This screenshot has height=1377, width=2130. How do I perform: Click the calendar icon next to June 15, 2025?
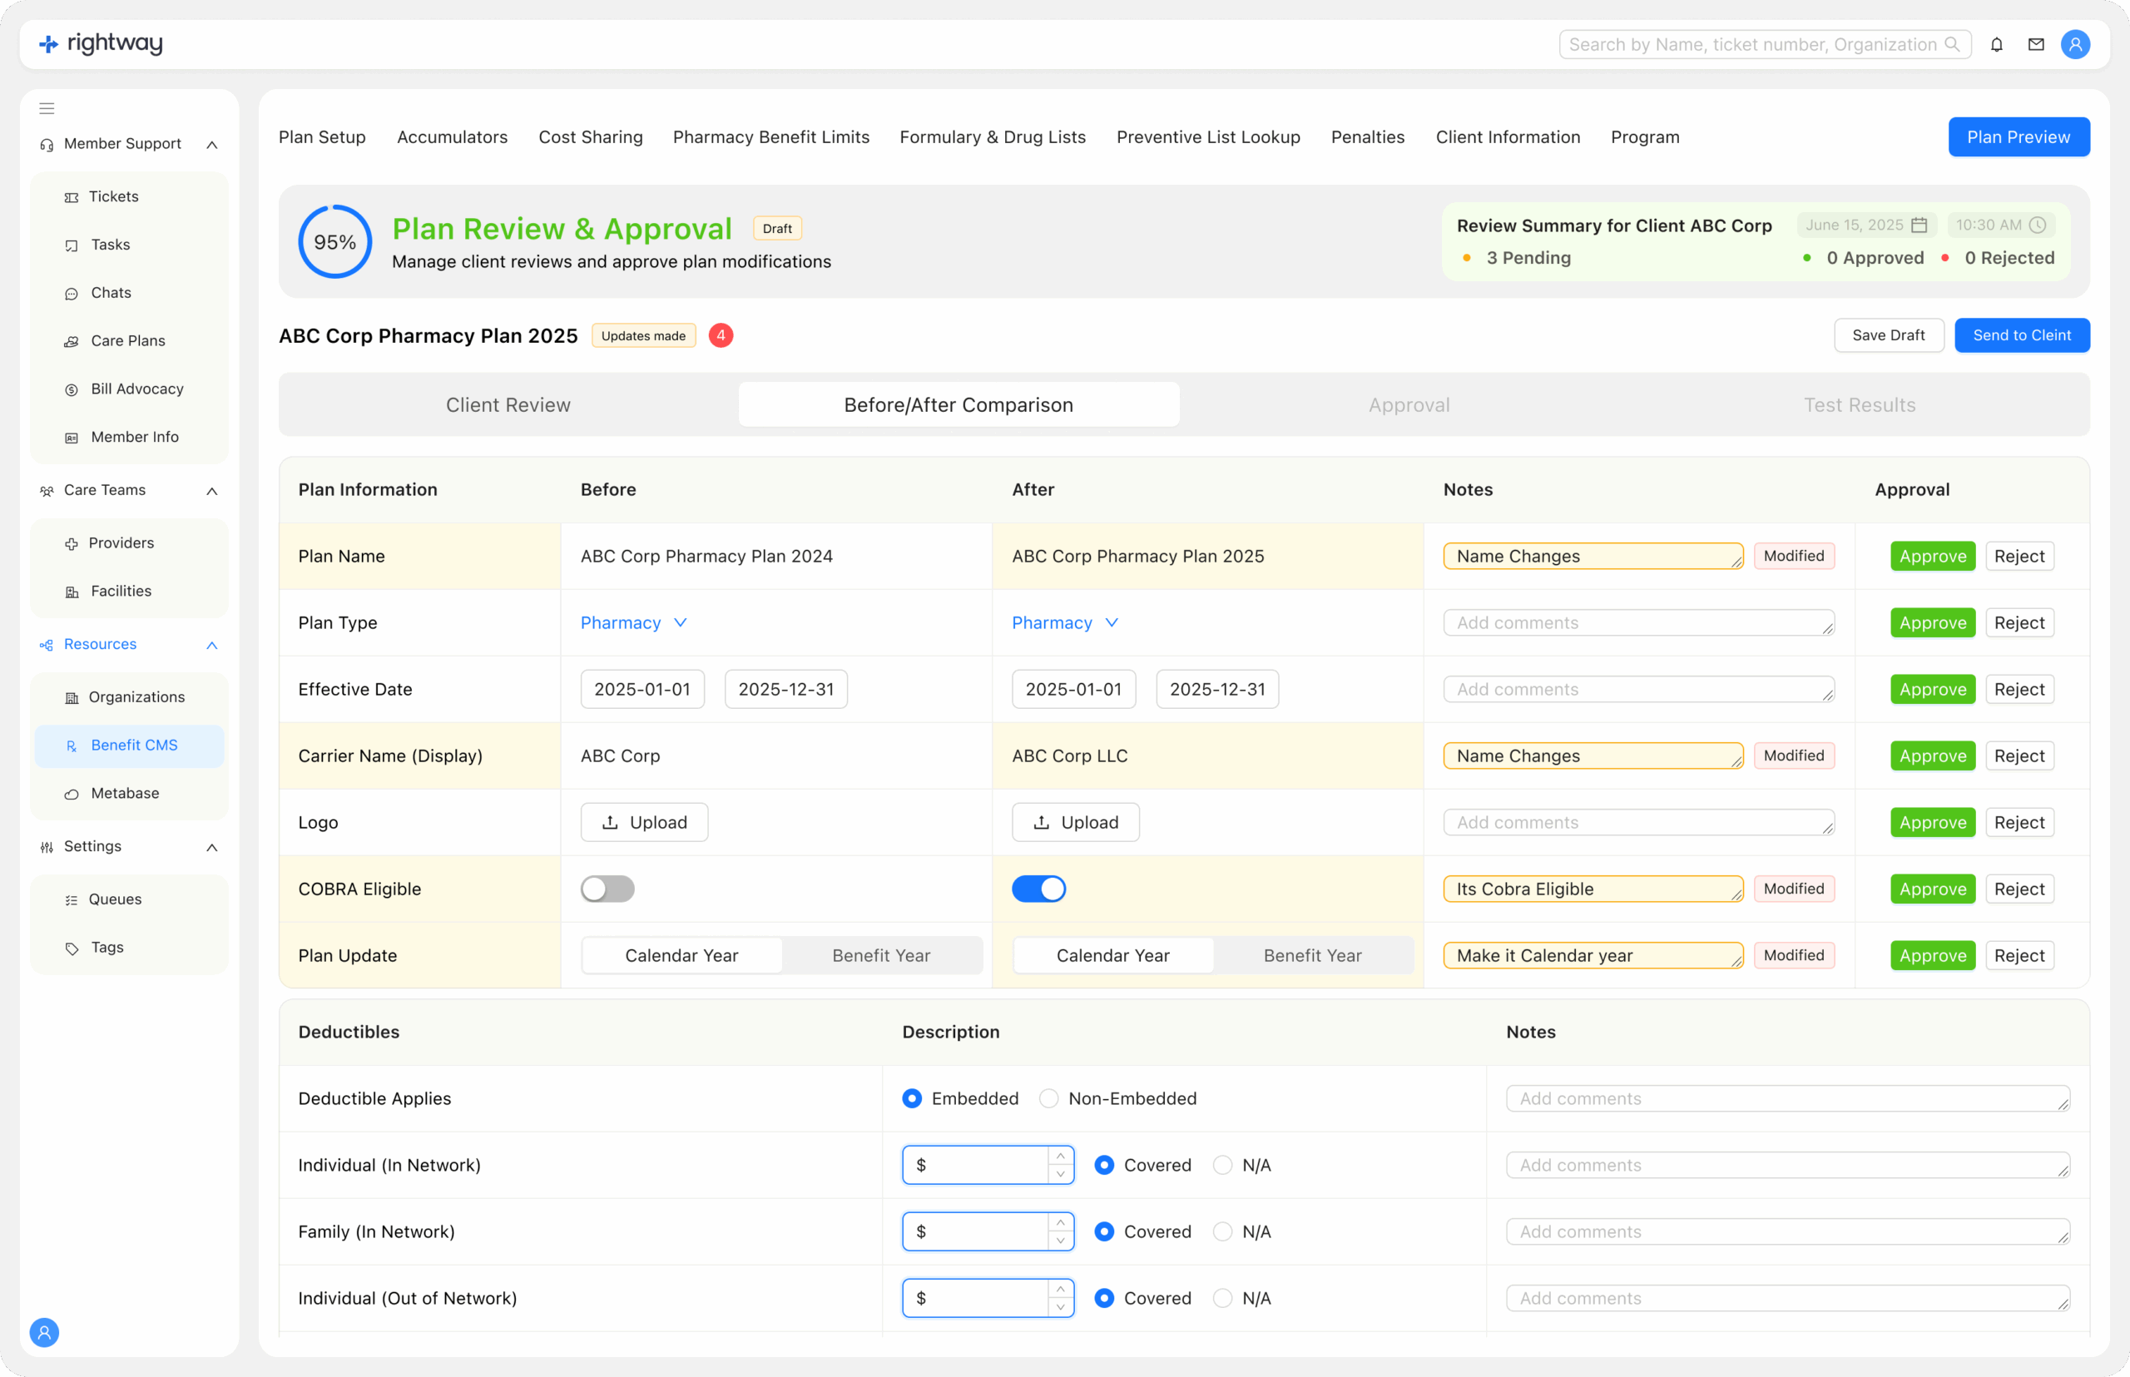1919,225
